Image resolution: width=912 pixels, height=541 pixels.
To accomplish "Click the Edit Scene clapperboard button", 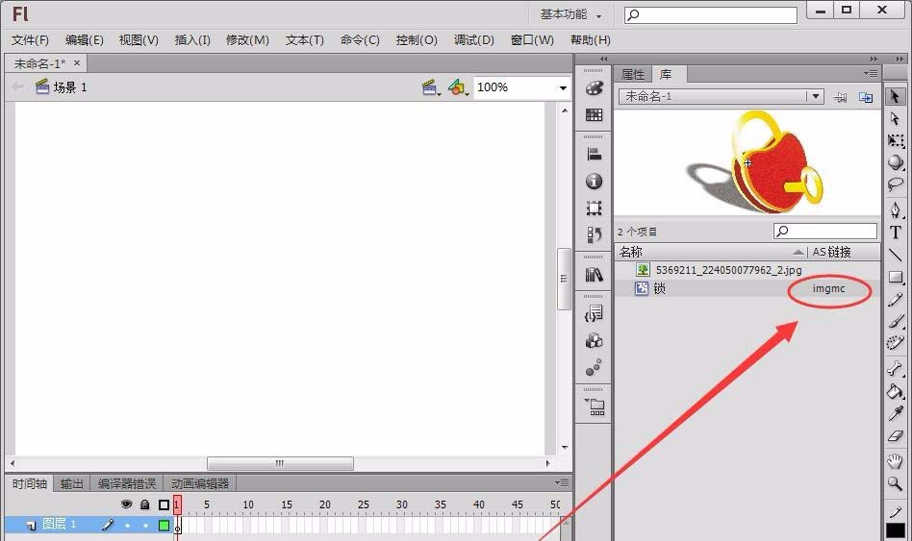I will (430, 87).
